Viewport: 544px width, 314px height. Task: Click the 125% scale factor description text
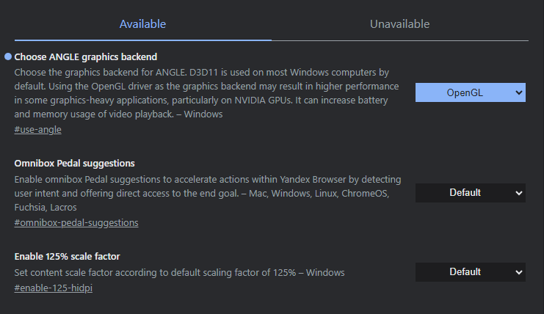(x=180, y=273)
